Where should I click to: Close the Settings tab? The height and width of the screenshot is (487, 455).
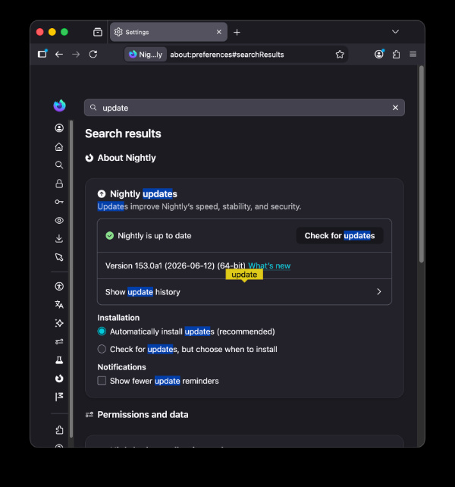pos(219,32)
